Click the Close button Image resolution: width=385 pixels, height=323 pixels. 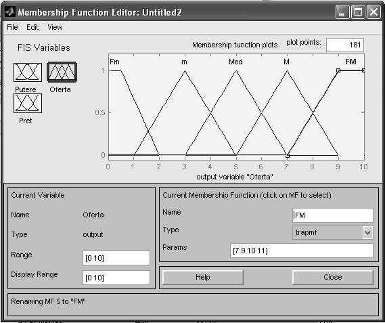click(x=333, y=277)
